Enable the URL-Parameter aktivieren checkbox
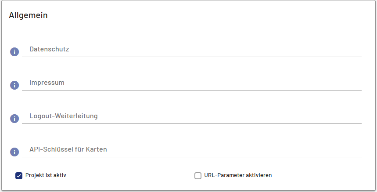Viewport: 377px width, 192px height. click(198, 176)
